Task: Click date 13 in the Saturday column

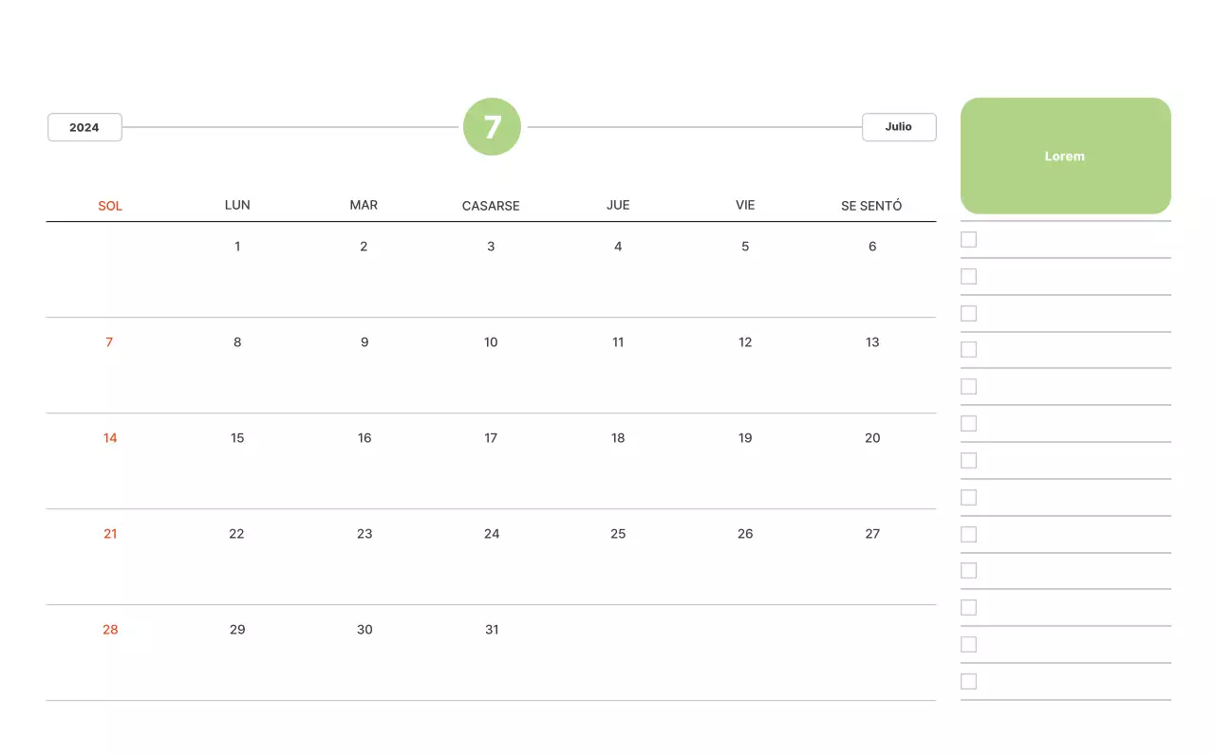Action: [872, 342]
